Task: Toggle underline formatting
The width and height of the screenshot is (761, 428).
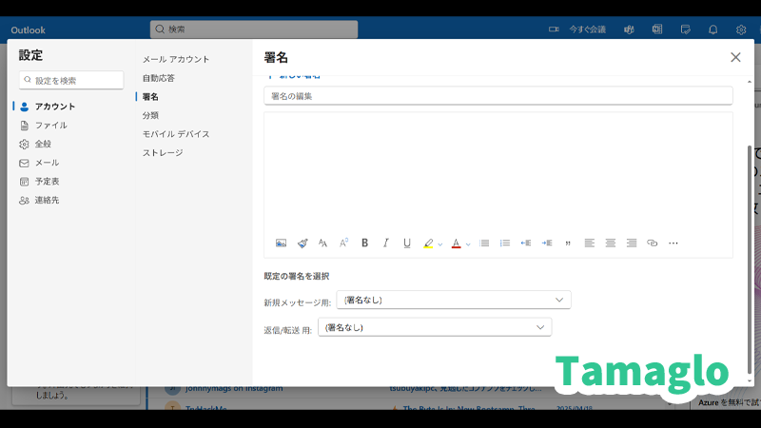Action: [x=407, y=243]
